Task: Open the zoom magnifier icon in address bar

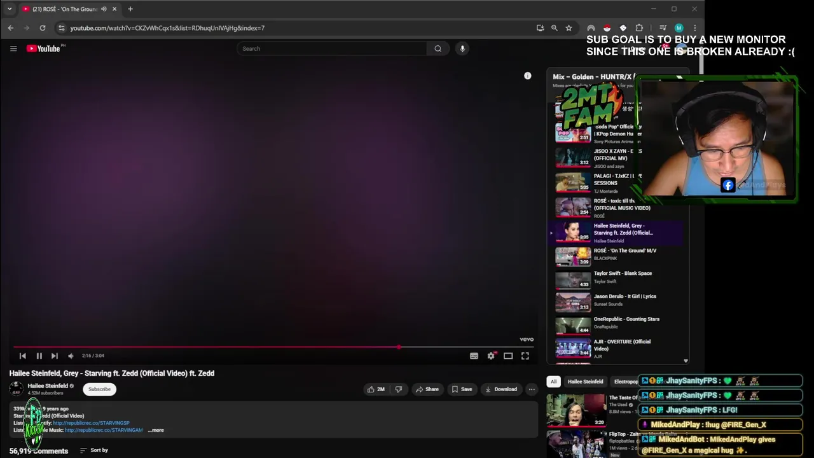Action: tap(555, 28)
